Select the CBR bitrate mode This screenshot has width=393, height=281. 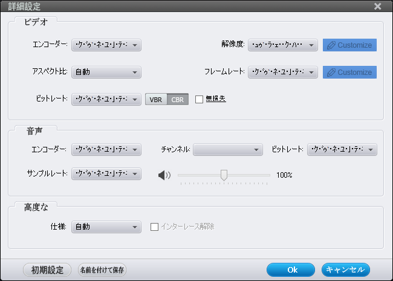[178, 99]
